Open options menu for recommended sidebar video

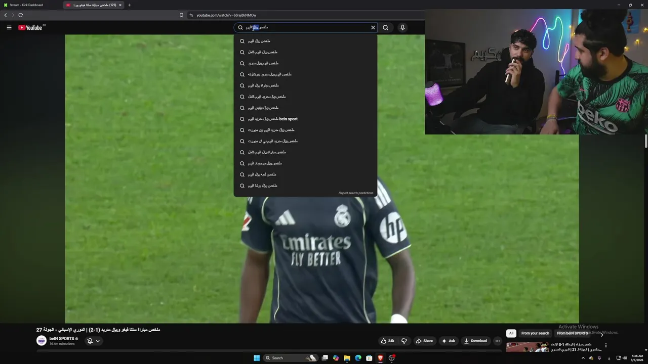click(605, 346)
